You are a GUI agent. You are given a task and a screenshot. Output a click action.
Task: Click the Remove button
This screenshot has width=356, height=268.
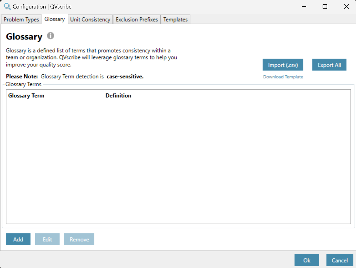(x=79, y=239)
